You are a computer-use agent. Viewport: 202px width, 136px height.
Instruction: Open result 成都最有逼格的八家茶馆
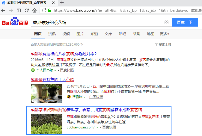click(x=64, y=54)
